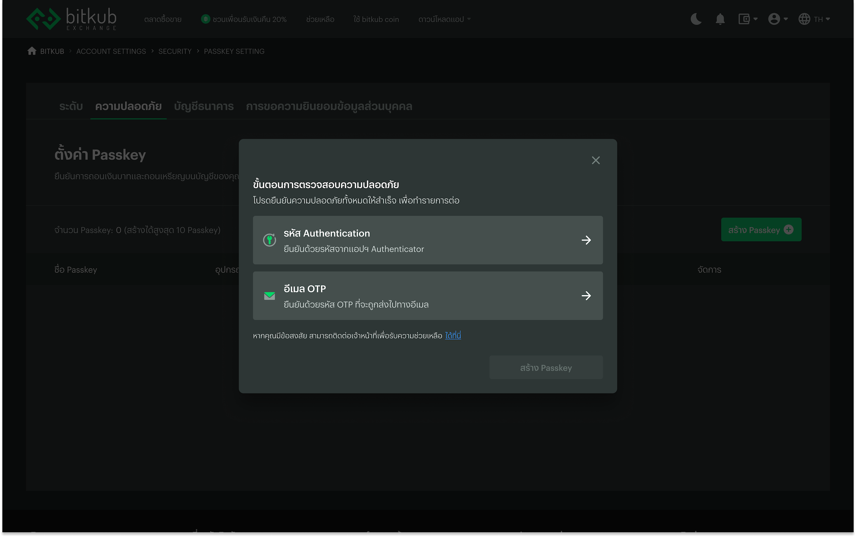Close the security verification dialog
The image size is (856, 537).
pyautogui.click(x=595, y=160)
